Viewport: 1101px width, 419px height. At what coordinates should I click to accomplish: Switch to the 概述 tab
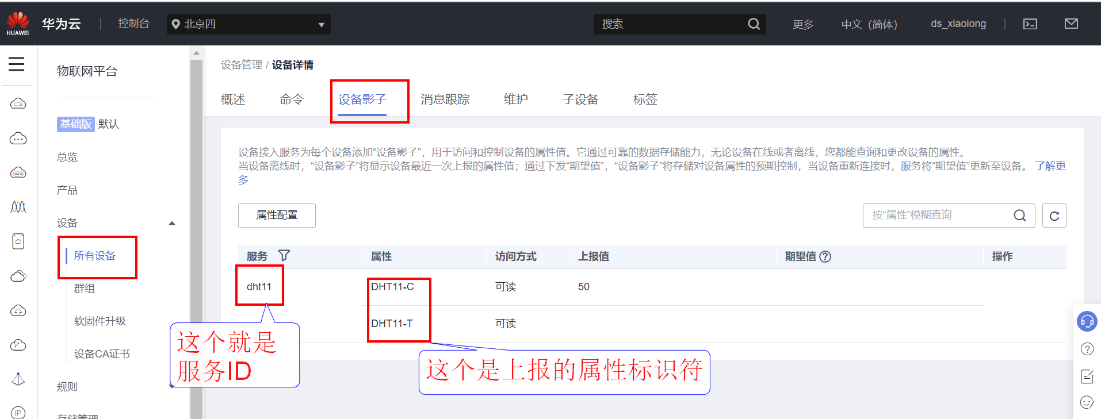233,99
